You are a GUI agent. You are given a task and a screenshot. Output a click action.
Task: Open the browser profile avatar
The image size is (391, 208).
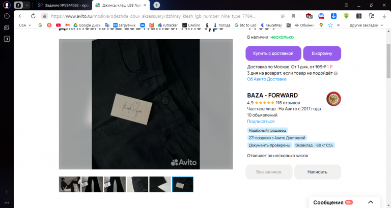[x=7, y=5]
